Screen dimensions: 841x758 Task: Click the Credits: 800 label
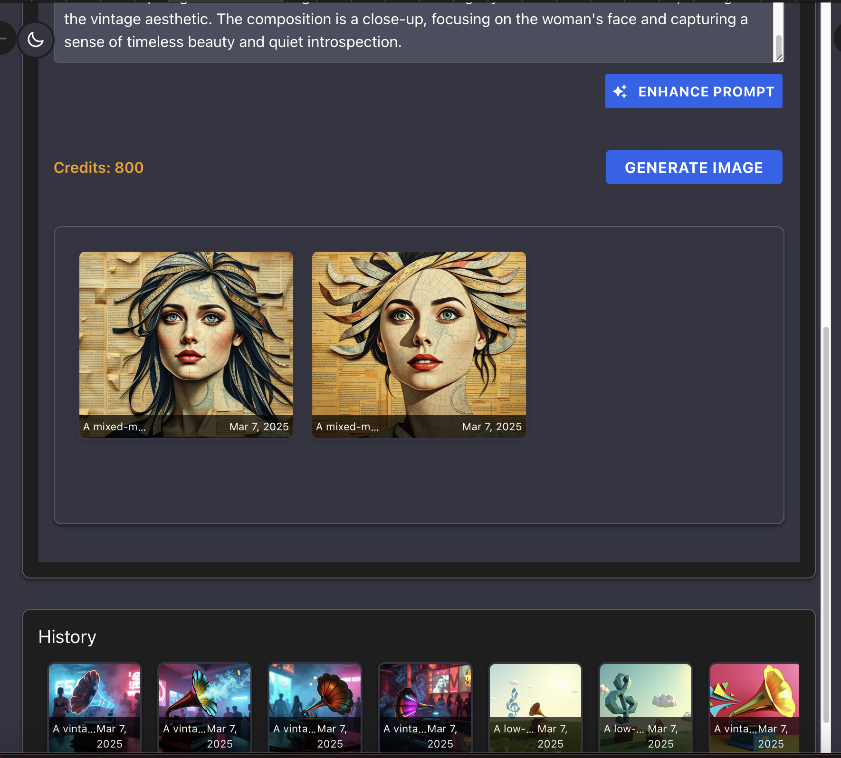coord(98,168)
